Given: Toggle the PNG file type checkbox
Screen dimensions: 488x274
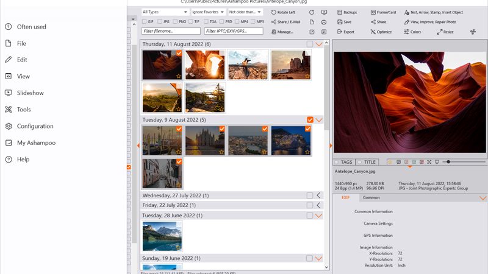Looking at the screenshot, I should tap(175, 21).
